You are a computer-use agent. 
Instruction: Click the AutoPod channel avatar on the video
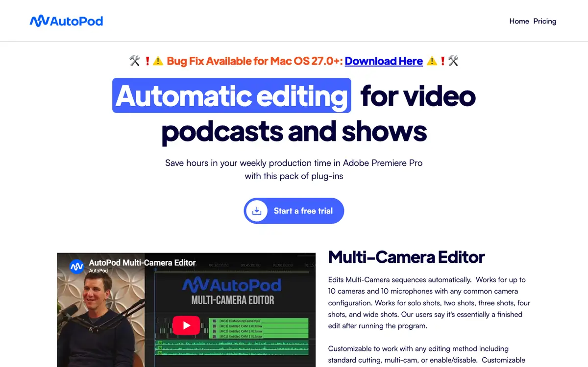click(x=77, y=266)
